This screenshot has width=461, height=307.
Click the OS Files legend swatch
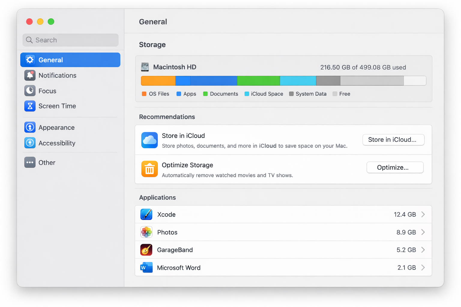(144, 94)
